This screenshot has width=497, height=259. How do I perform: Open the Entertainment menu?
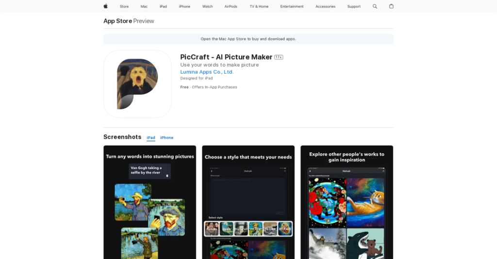[x=292, y=6]
